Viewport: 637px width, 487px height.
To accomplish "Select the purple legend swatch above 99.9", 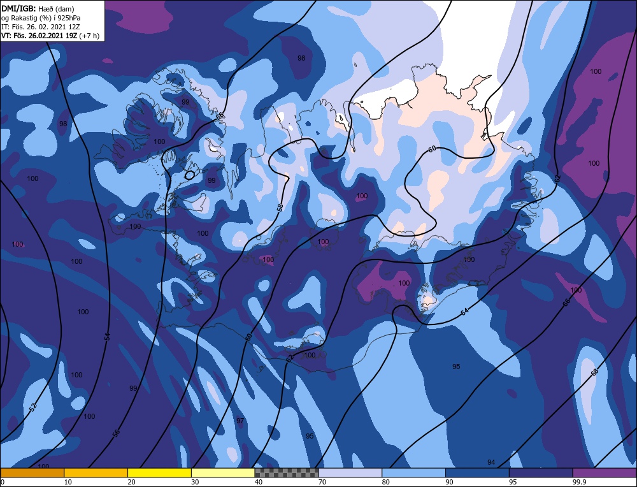I will tap(605, 473).
